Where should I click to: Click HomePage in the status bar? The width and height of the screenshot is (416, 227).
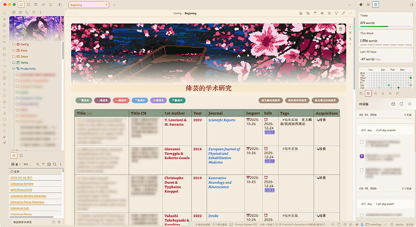pos(373,225)
